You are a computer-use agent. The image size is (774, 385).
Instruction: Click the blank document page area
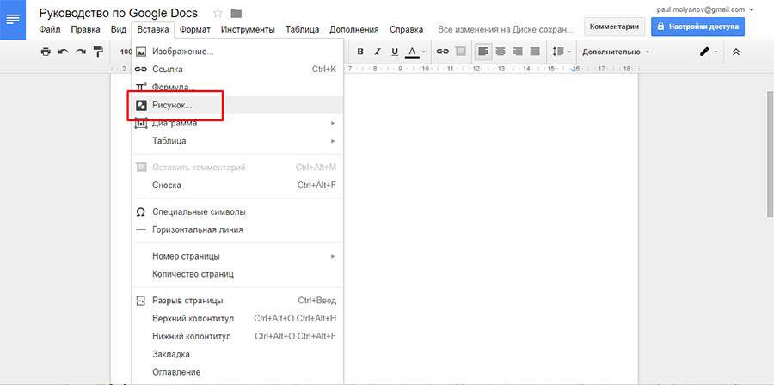pos(491,229)
